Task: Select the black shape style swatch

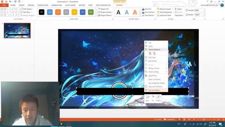Action: click(41, 12)
